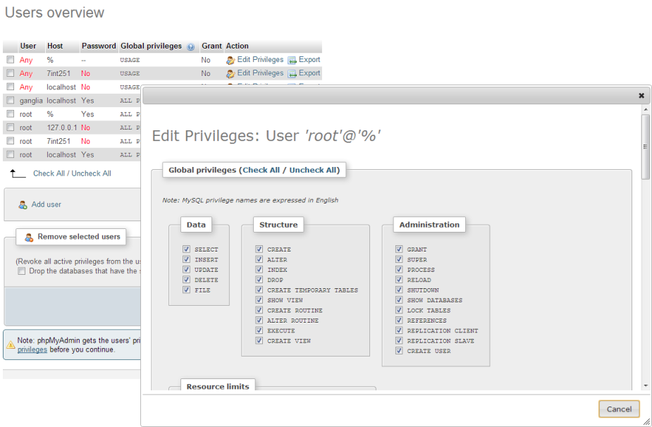Click the warning icon beside phpMyAdmin note
This screenshot has width=652, height=427.
tap(11, 345)
